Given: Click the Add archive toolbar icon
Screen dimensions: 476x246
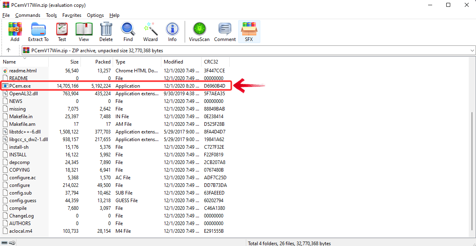Looking at the screenshot, I should [15, 32].
